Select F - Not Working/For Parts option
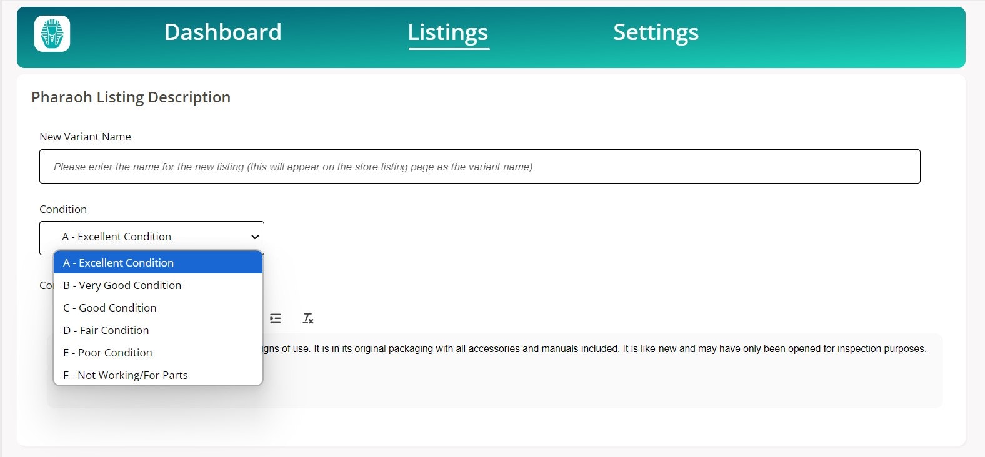This screenshot has width=985, height=457. pyautogui.click(x=158, y=375)
